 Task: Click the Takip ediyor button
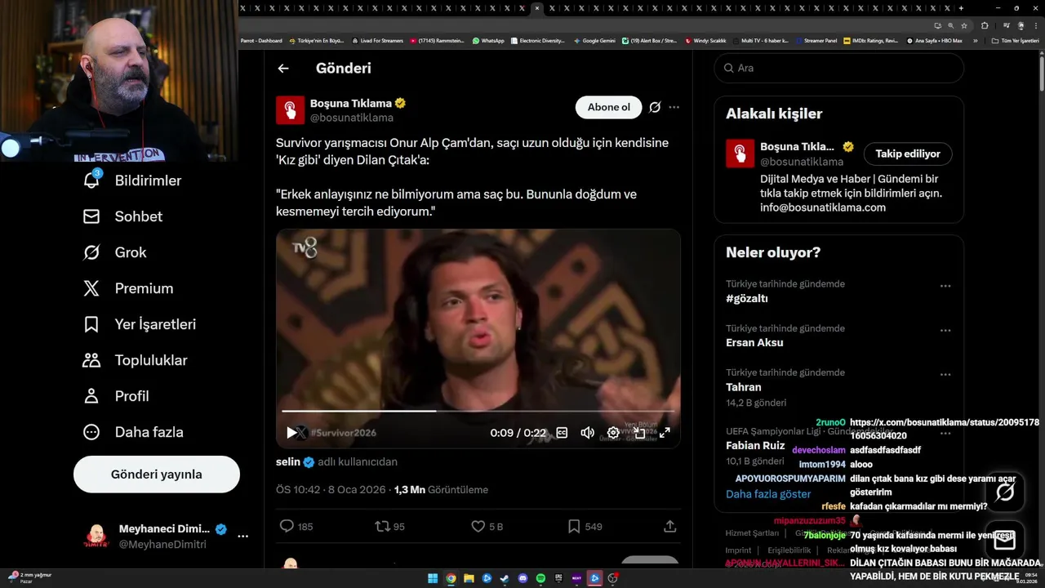pyautogui.click(x=908, y=154)
